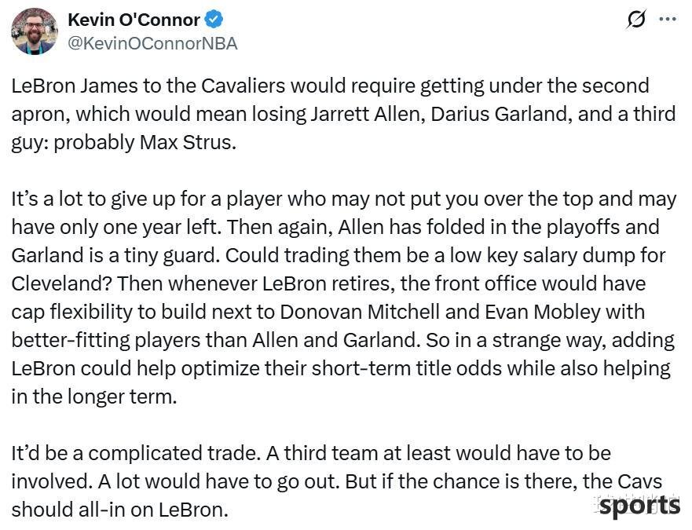The height and width of the screenshot is (530, 692).
Task: Click the Kevin O'Connor display name
Action: point(134,20)
